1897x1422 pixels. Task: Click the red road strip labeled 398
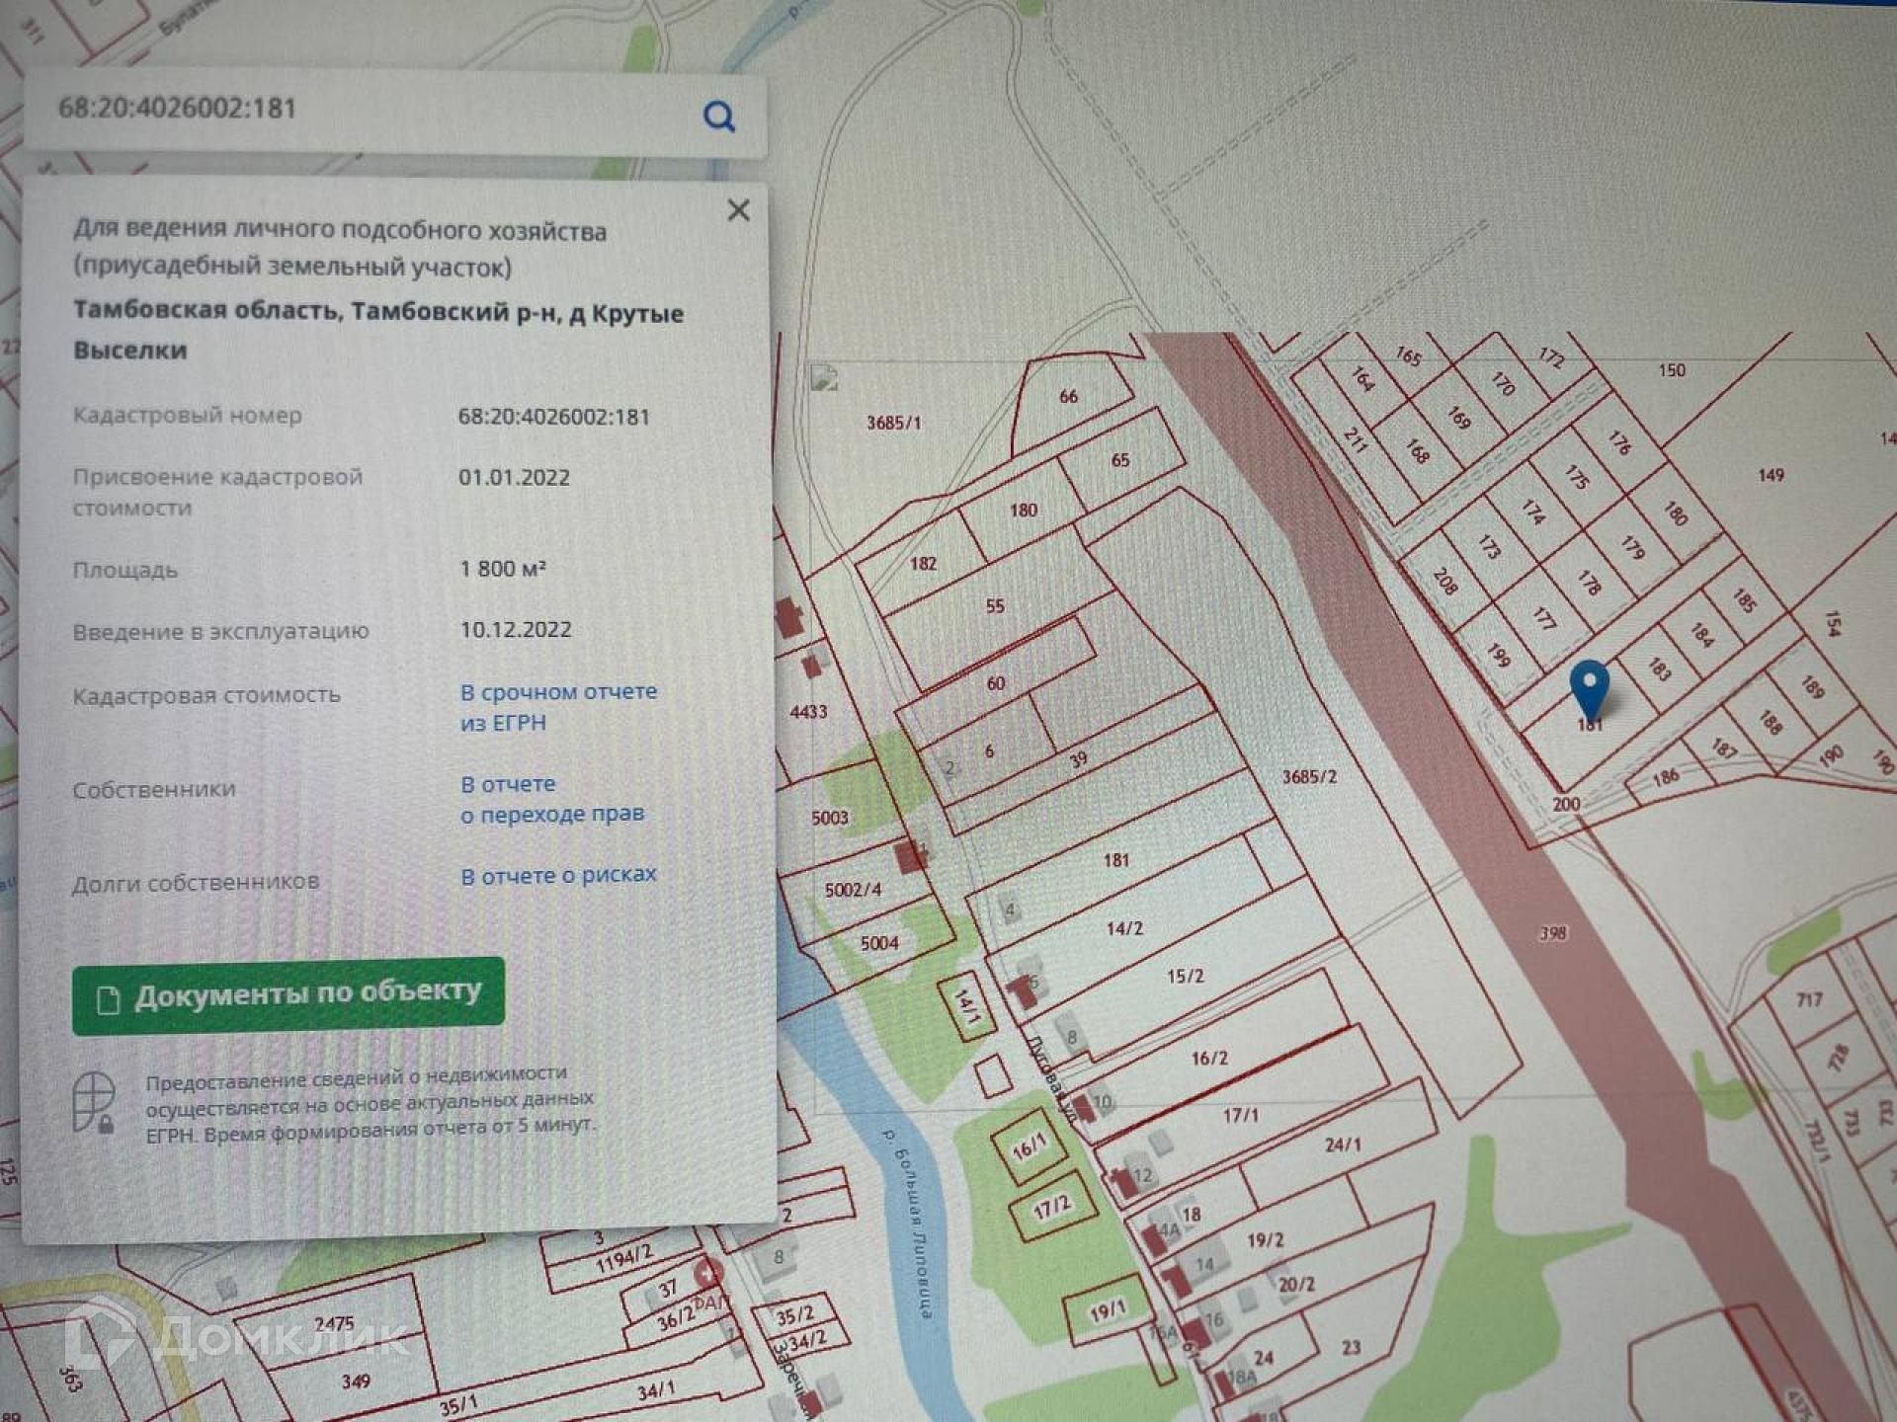(1551, 932)
